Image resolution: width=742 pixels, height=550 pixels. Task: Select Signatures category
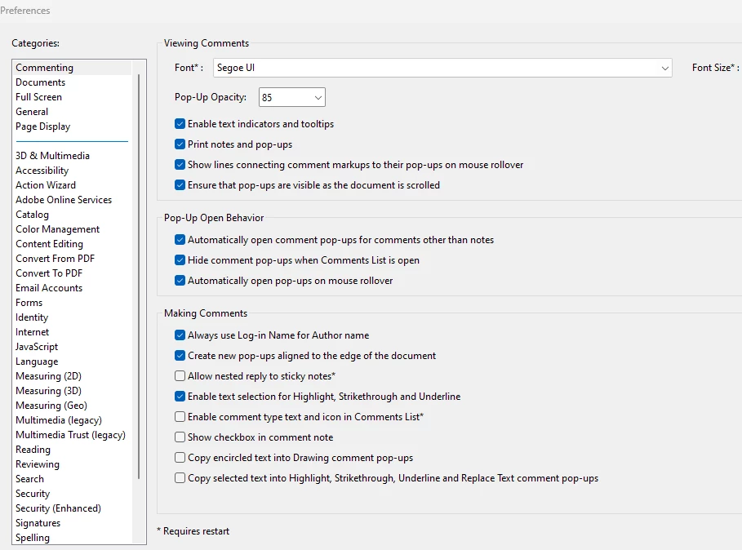coord(73,522)
